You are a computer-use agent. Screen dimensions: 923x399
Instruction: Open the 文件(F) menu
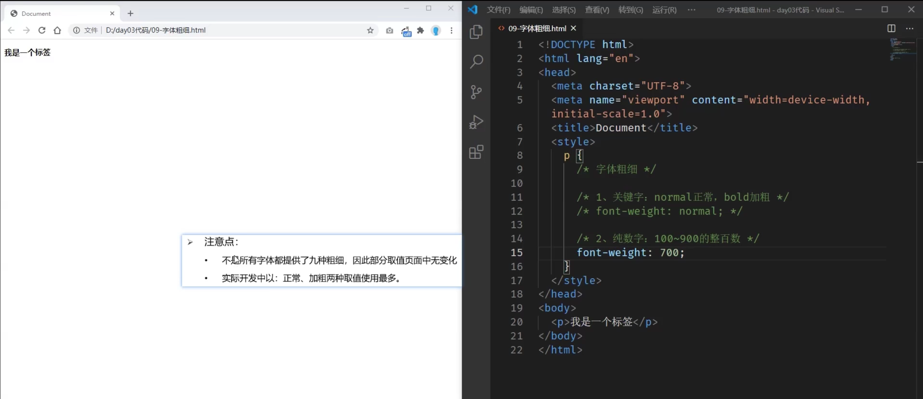(x=498, y=10)
